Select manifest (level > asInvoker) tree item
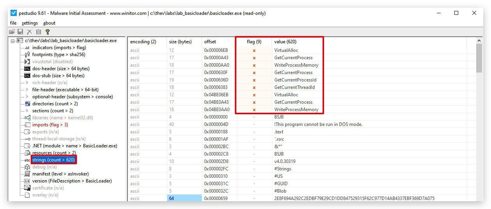This screenshot has height=209, width=491. (60, 174)
